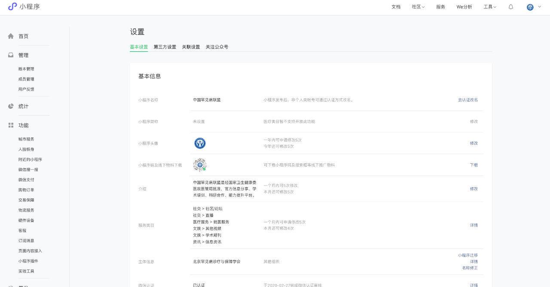Viewport: 550px width, 287px height.
Task: Open We分析 in the top navigation
Action: pos(464,7)
